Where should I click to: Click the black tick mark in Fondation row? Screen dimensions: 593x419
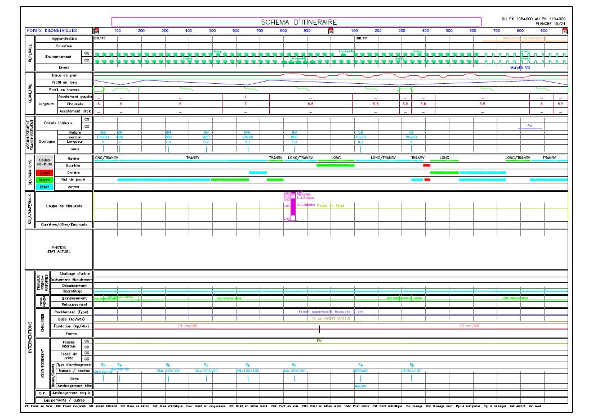(319, 330)
